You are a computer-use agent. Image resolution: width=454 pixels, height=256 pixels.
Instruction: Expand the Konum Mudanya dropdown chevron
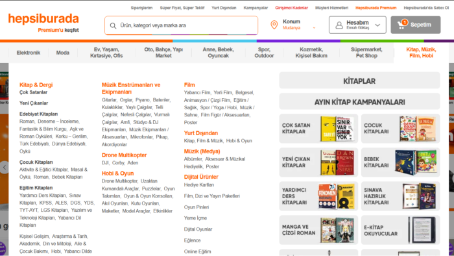(314, 28)
